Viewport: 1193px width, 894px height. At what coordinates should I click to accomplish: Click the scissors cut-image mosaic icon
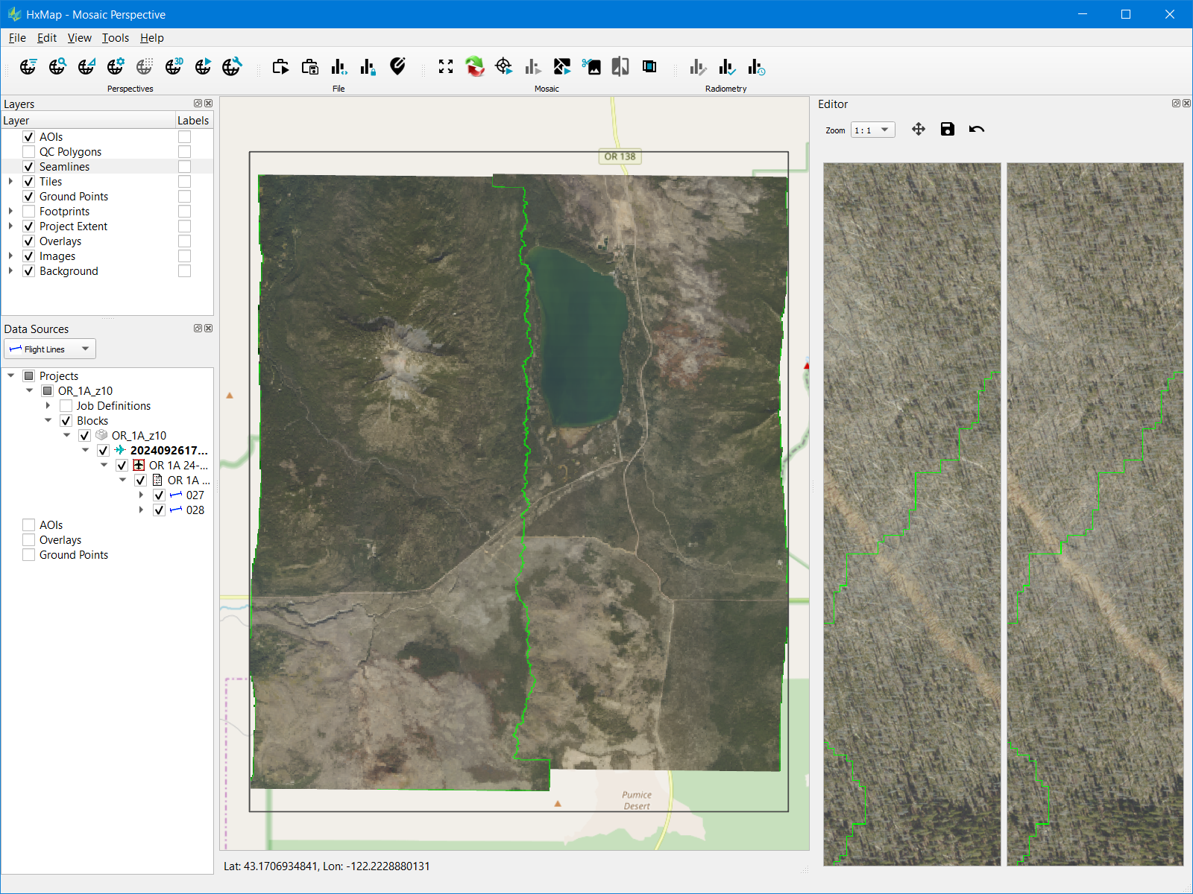(591, 67)
